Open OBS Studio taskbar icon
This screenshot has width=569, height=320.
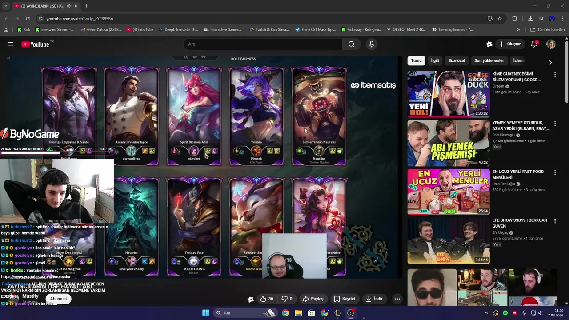[x=351, y=313]
